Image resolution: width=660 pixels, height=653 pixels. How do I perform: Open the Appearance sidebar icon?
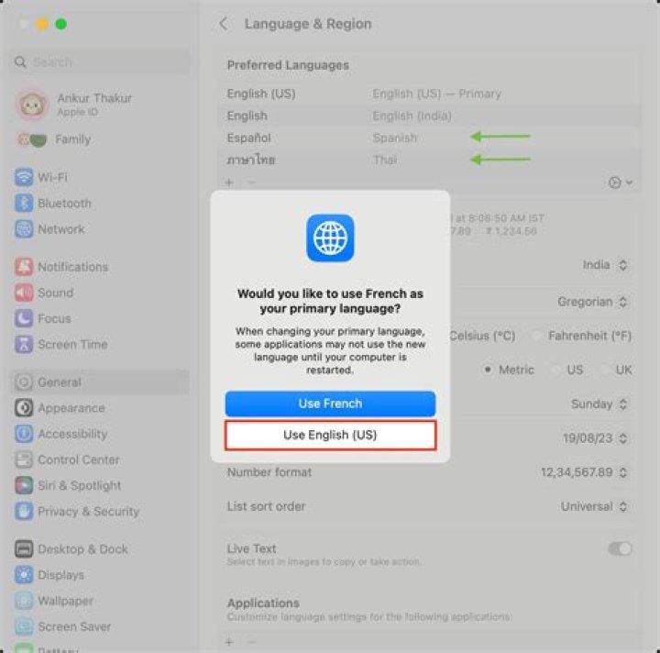coord(24,408)
